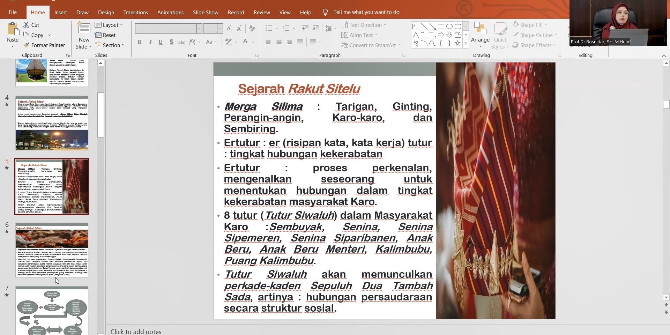The height and width of the screenshot is (335, 670).
Task: Open the Align Text dropdown
Action: coord(359,35)
